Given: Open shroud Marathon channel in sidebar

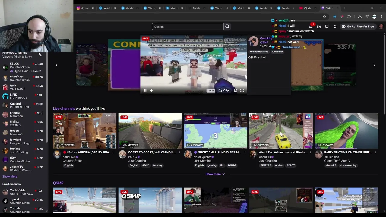Looking at the screenshot, I should [x=23, y=115].
